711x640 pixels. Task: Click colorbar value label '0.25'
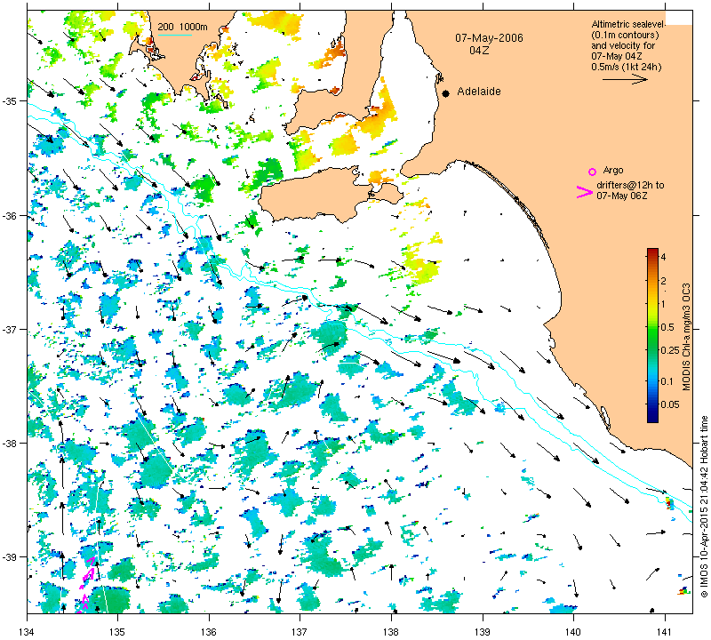(670, 350)
